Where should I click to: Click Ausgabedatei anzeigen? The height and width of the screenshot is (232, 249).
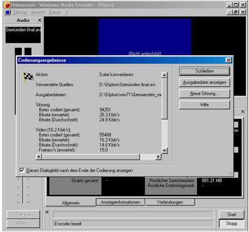click(204, 82)
